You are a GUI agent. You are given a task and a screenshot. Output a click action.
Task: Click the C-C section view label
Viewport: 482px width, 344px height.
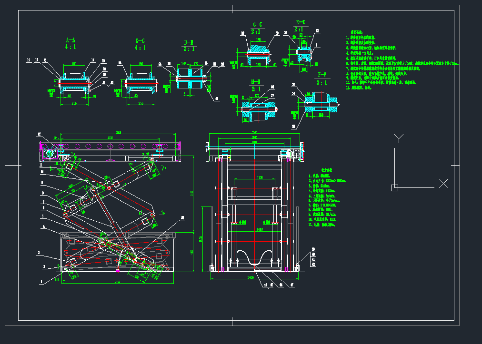pyautogui.click(x=258, y=24)
